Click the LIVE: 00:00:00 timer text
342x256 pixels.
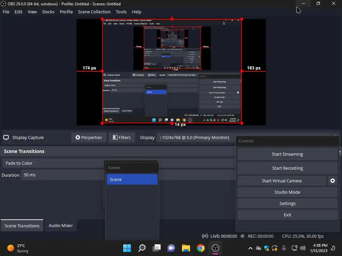[223, 236]
